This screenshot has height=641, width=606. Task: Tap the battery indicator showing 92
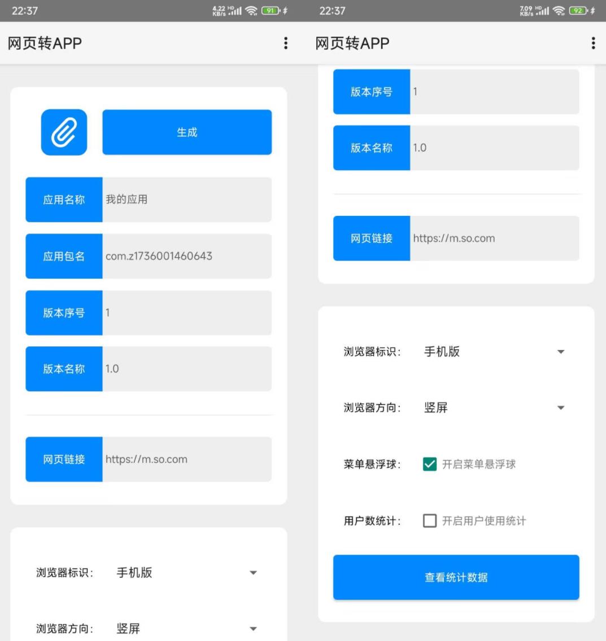click(578, 11)
